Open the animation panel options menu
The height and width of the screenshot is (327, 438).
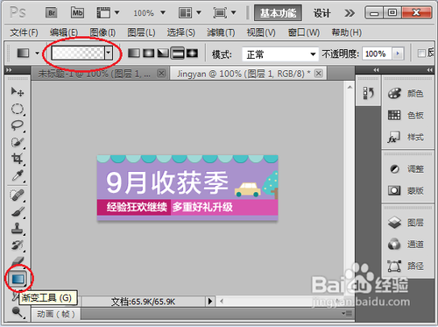(x=348, y=314)
